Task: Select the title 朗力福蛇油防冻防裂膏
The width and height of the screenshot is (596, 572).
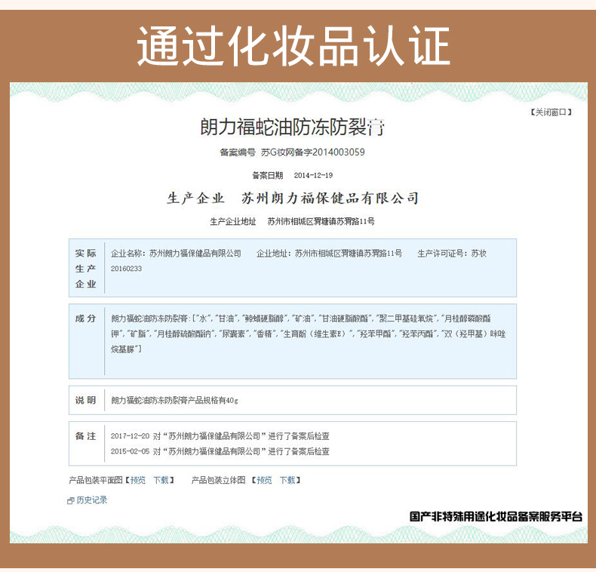Action: click(292, 127)
